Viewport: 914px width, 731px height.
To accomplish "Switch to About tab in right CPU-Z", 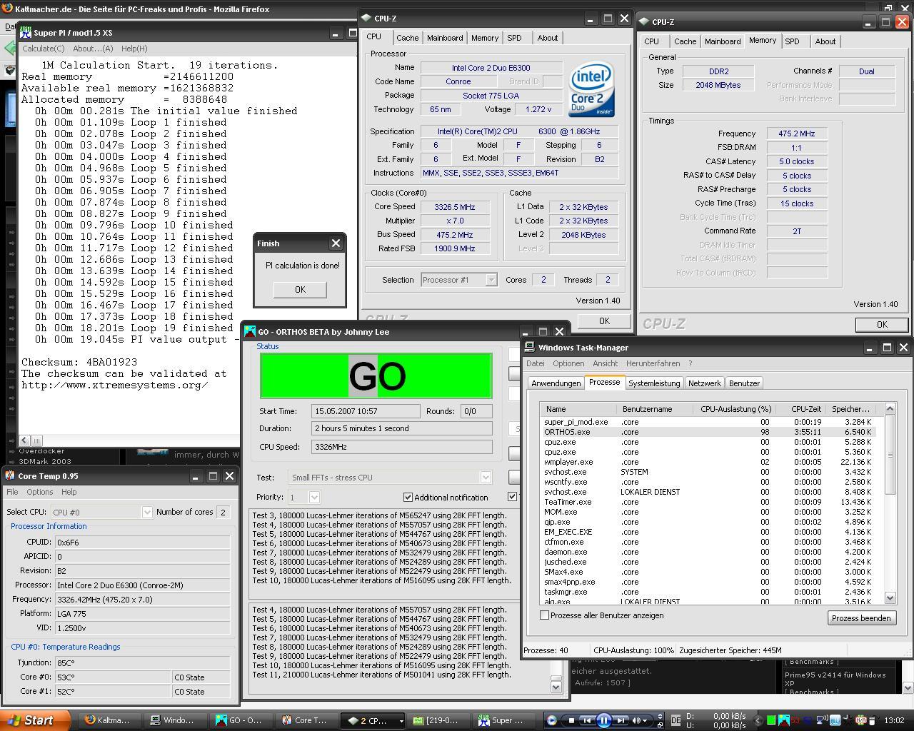I will click(825, 41).
